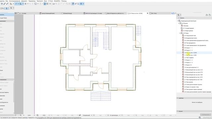
Task: Select 22 План кровли layout
Action: coord(188,82)
